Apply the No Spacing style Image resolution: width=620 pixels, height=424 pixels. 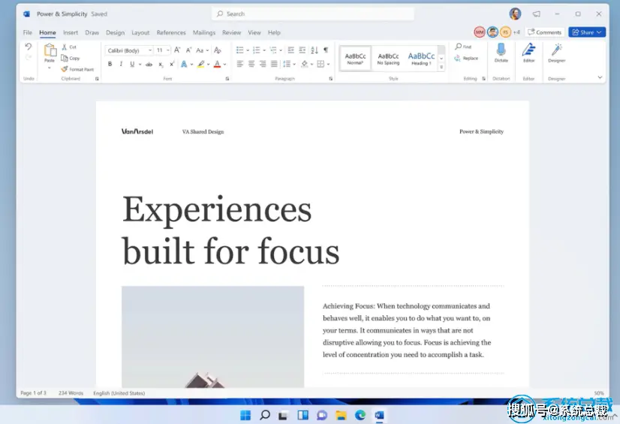point(388,59)
